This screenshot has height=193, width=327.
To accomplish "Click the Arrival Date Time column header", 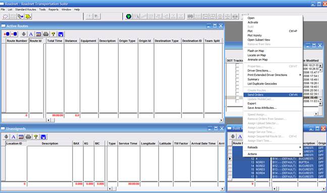I will pyautogui.click(x=203, y=144).
